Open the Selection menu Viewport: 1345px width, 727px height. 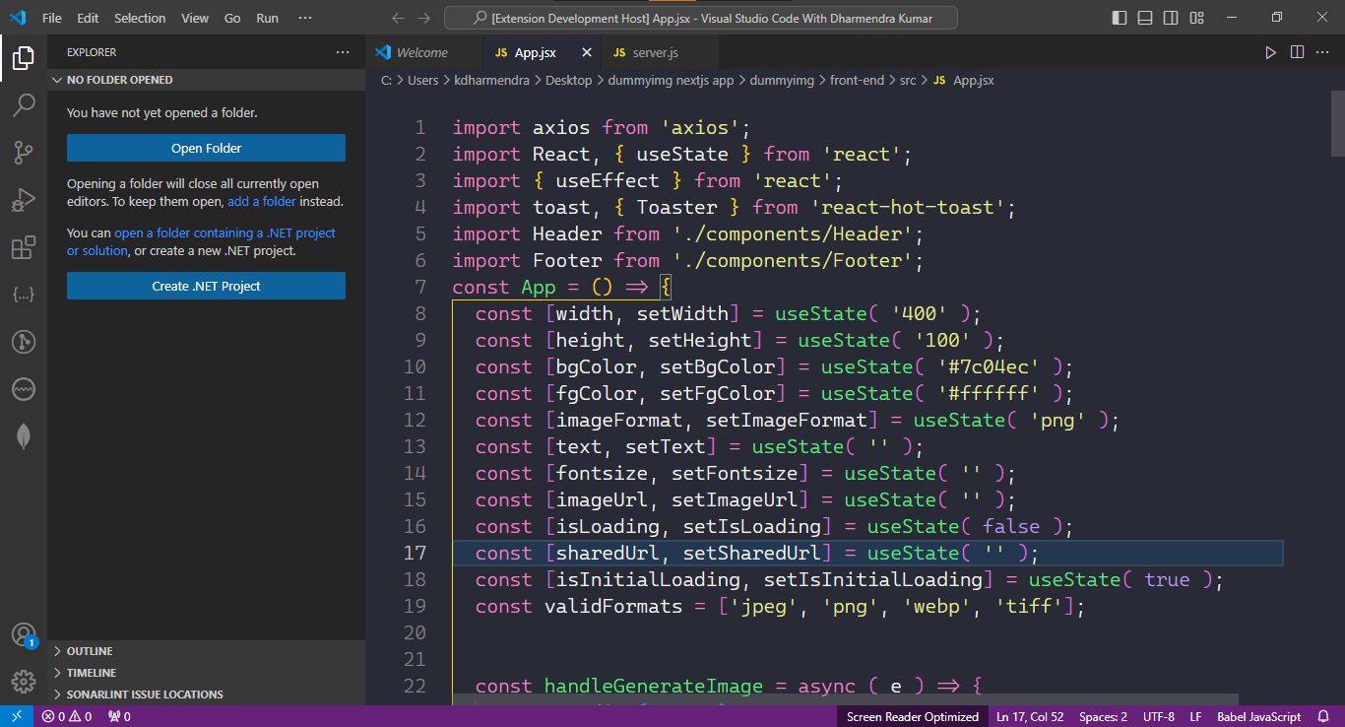[x=140, y=18]
